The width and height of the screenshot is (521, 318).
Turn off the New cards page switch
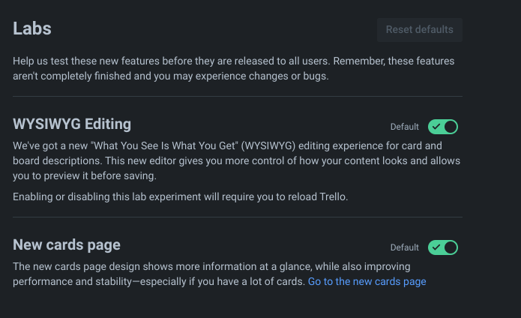pos(442,247)
